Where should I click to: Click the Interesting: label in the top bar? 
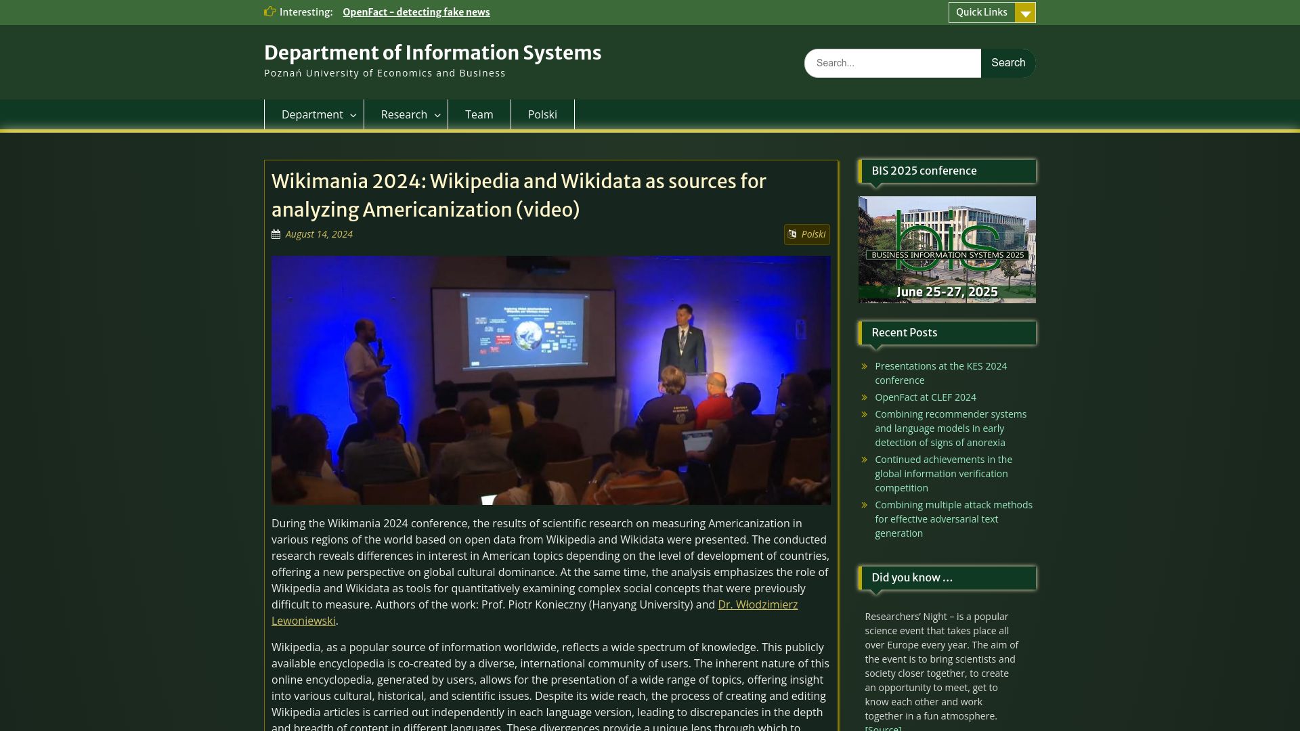[306, 12]
